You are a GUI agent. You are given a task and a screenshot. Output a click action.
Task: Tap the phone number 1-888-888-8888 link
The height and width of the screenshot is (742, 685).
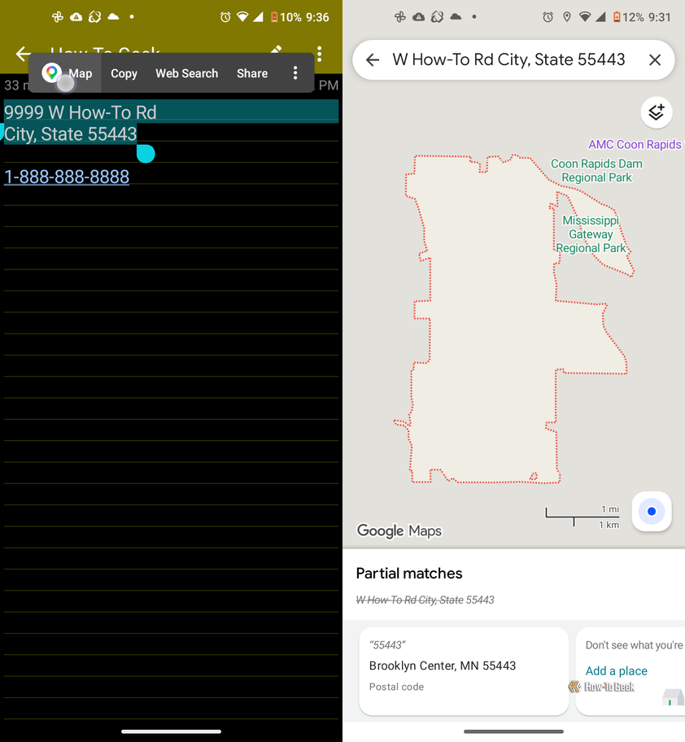67,177
